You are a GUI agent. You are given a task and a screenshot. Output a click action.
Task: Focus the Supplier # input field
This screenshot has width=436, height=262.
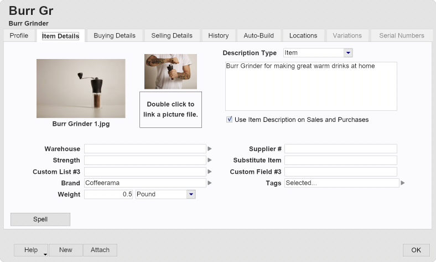[x=341, y=149]
